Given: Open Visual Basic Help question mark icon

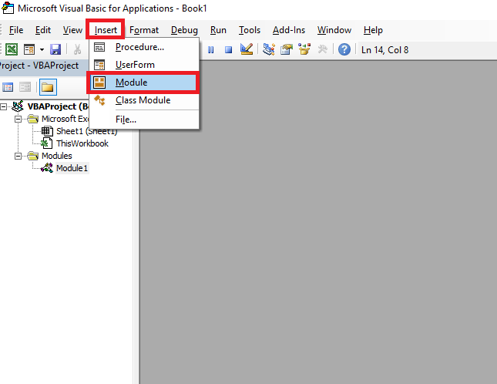Looking at the screenshot, I should pyautogui.click(x=344, y=49).
